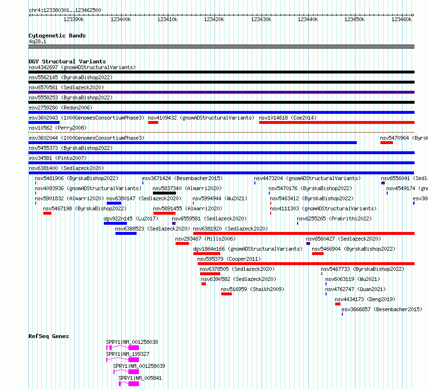Select the red bar under nsv6378505
Image resolution: width=428 pixels, height=389 pixels.
pos(210,274)
